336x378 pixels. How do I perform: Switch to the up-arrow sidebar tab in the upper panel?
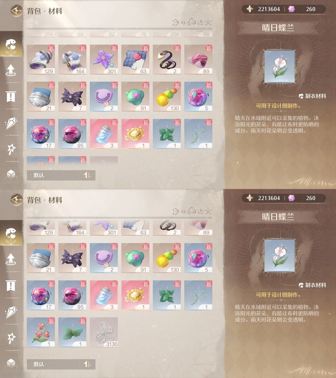(11, 70)
